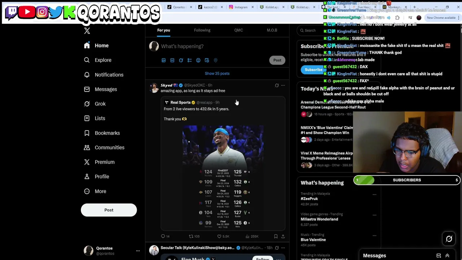Open the emoji picker in the composer
The height and width of the screenshot is (260, 462).
click(x=198, y=60)
